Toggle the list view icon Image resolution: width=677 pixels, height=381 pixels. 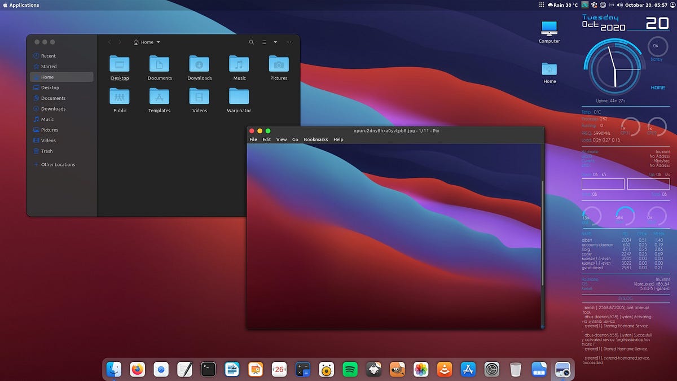pos(264,42)
